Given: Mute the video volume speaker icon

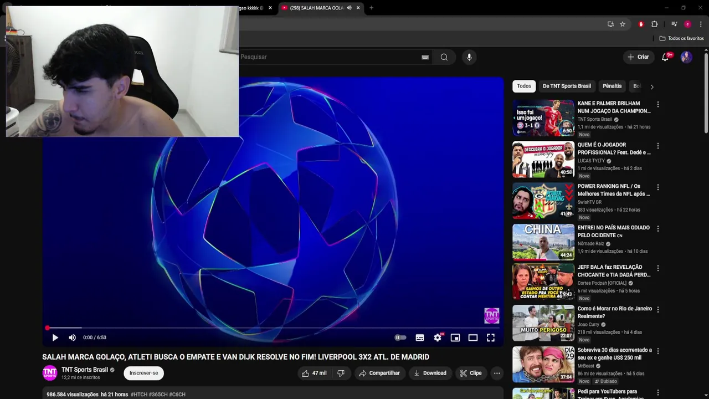Looking at the screenshot, I should point(72,337).
